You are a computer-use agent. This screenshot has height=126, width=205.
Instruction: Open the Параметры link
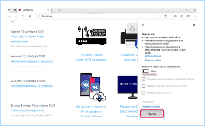pos(148,101)
